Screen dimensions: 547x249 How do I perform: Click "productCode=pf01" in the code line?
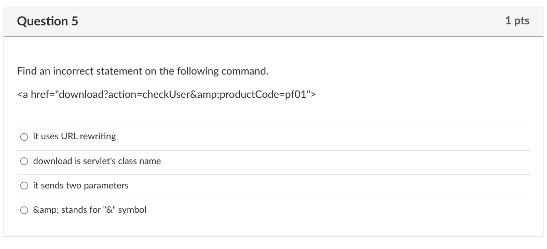pos(263,95)
